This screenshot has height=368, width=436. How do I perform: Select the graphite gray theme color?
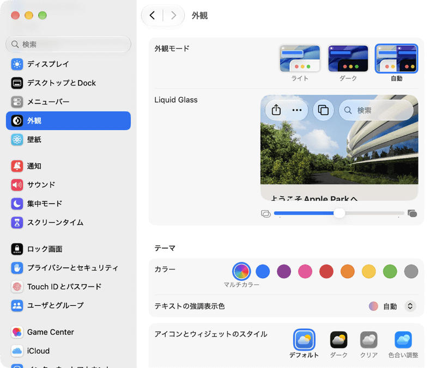(x=411, y=271)
